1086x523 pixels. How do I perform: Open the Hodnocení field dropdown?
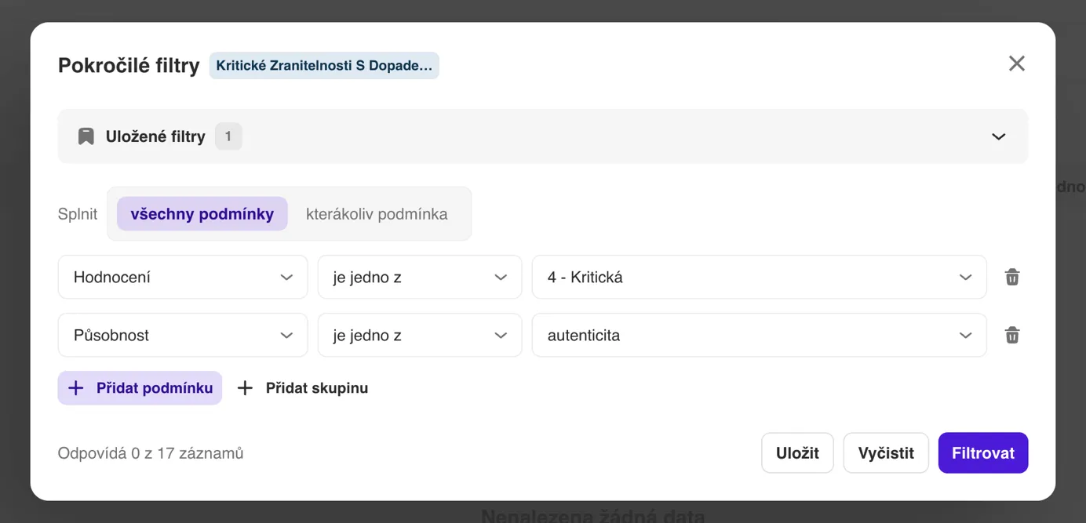(x=183, y=277)
